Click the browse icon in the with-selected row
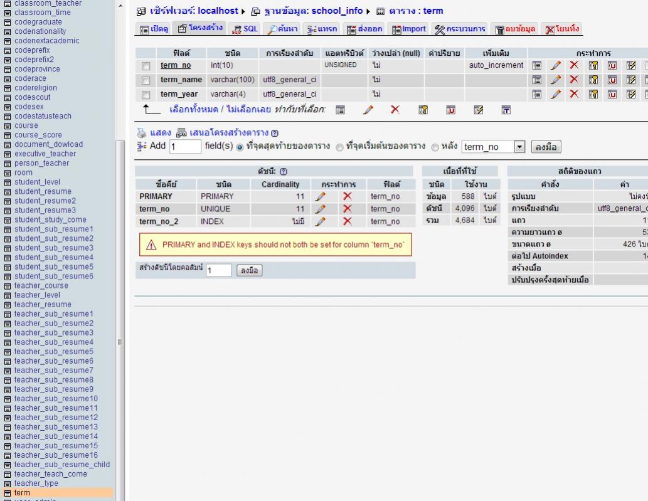 (340, 110)
